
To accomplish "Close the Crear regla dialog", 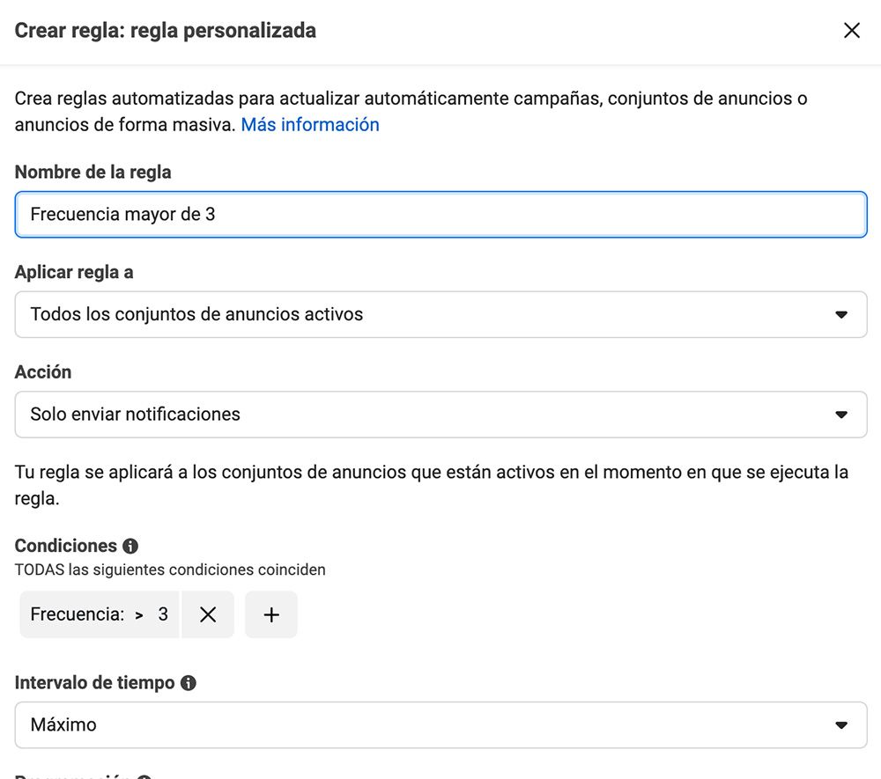I will (x=851, y=30).
